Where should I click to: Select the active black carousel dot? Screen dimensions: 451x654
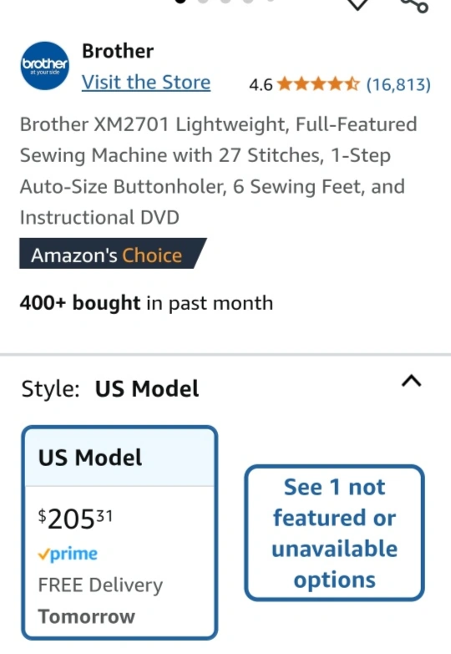pyautogui.click(x=180, y=1)
